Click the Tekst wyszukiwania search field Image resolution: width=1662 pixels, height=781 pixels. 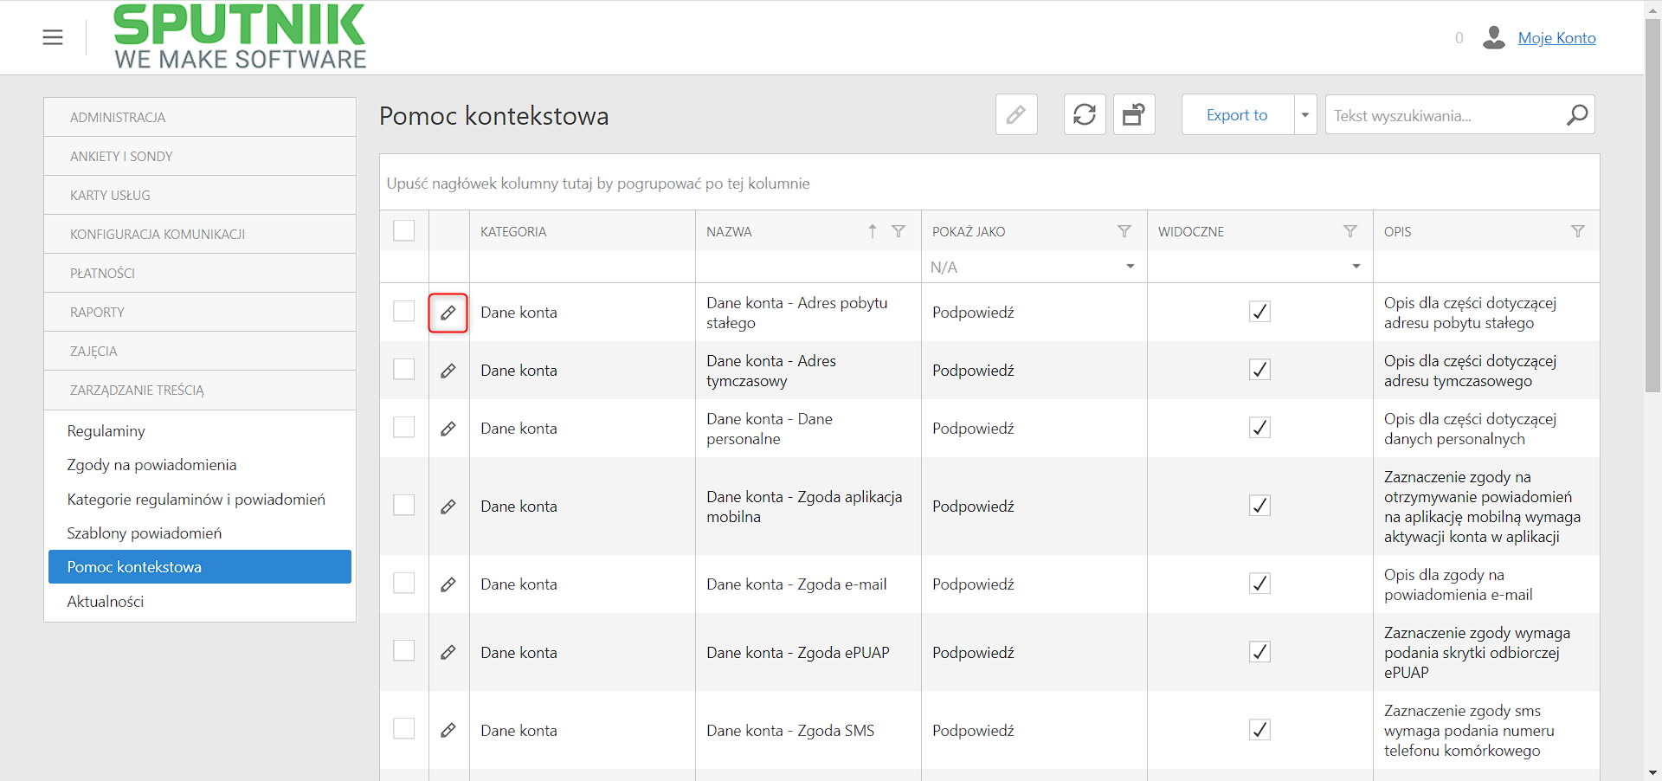[x=1446, y=115]
